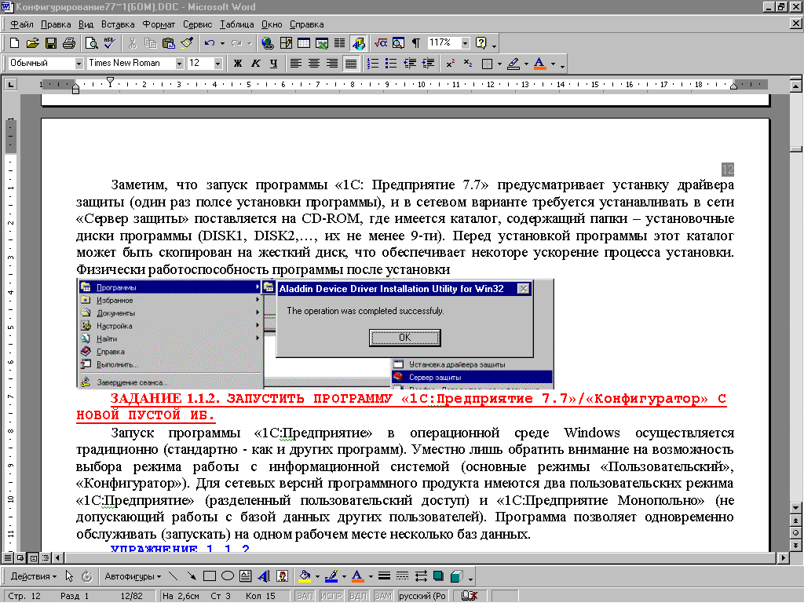This screenshot has width=804, height=603.
Task: Select the line drawing tool
Action: 173,576
